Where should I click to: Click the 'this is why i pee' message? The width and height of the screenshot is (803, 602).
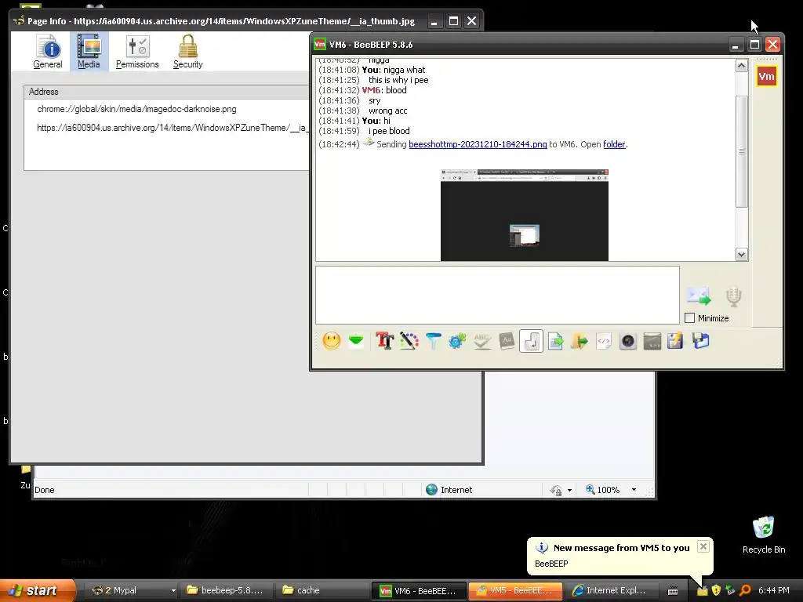(x=398, y=80)
